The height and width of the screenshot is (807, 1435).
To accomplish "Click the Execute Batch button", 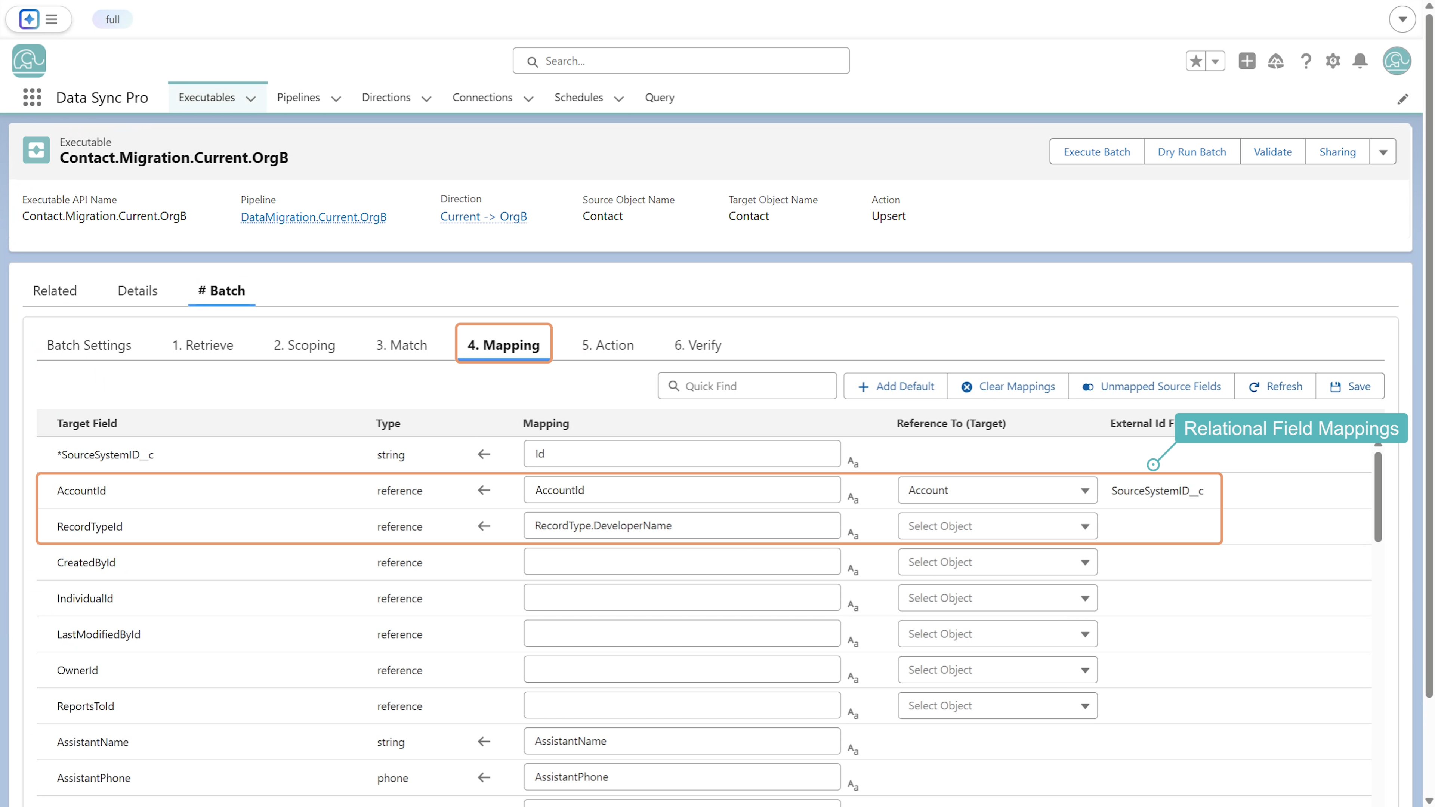I will coord(1096,152).
